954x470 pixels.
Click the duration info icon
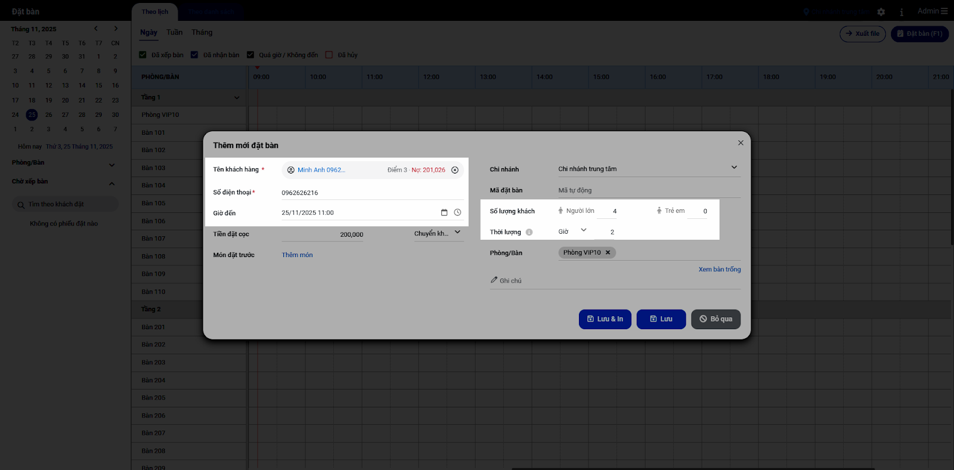[x=529, y=233]
